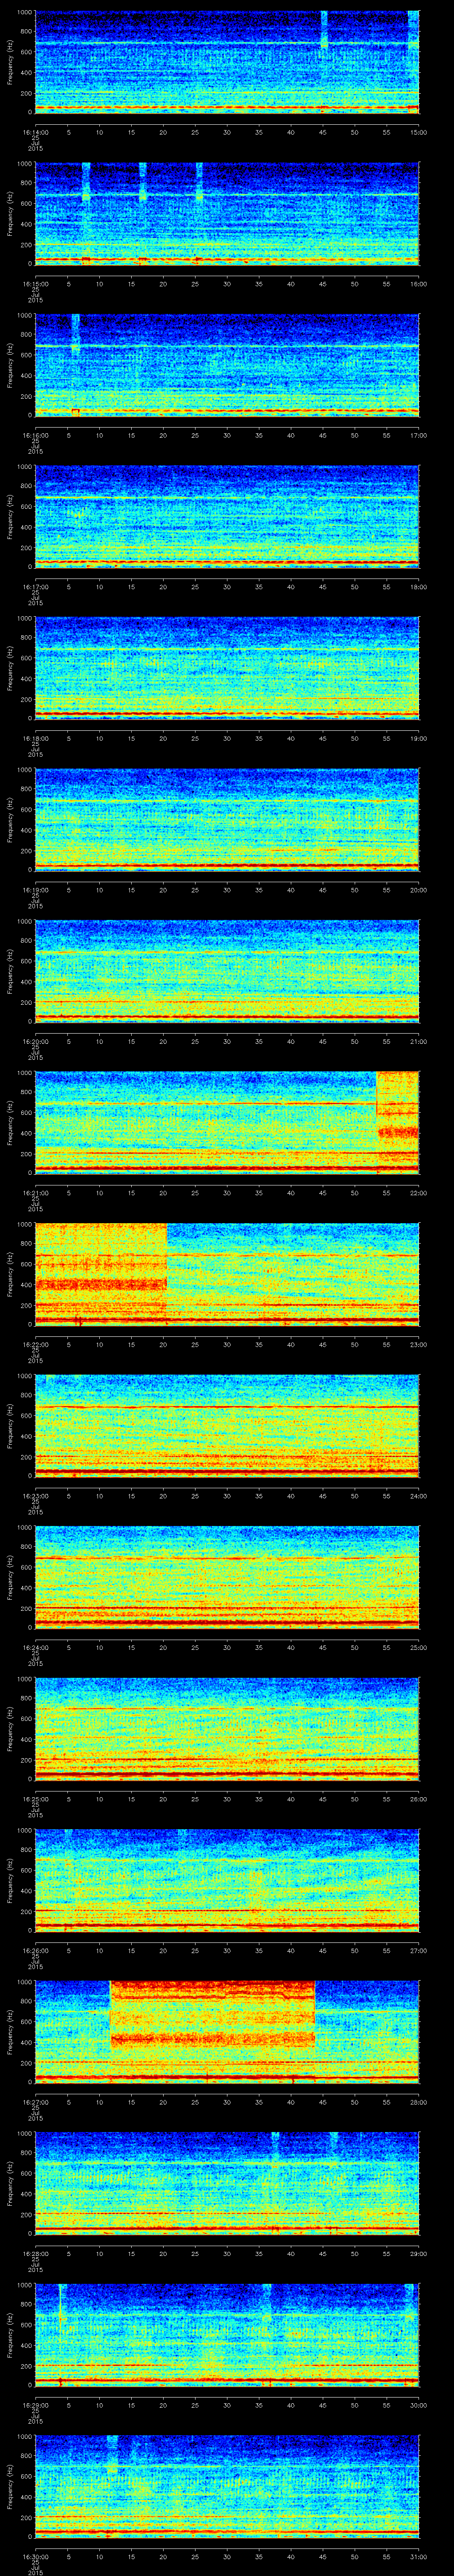This screenshot has height=2576, width=454.
Task: Select the spectrogram starting at 16:18:00
Action: point(227,668)
